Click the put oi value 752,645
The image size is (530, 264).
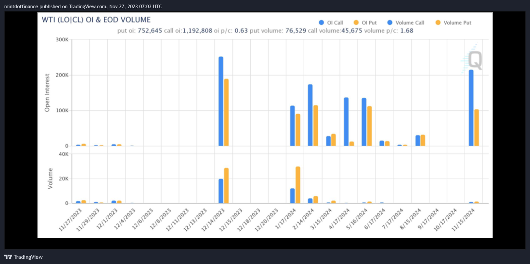[x=150, y=31]
